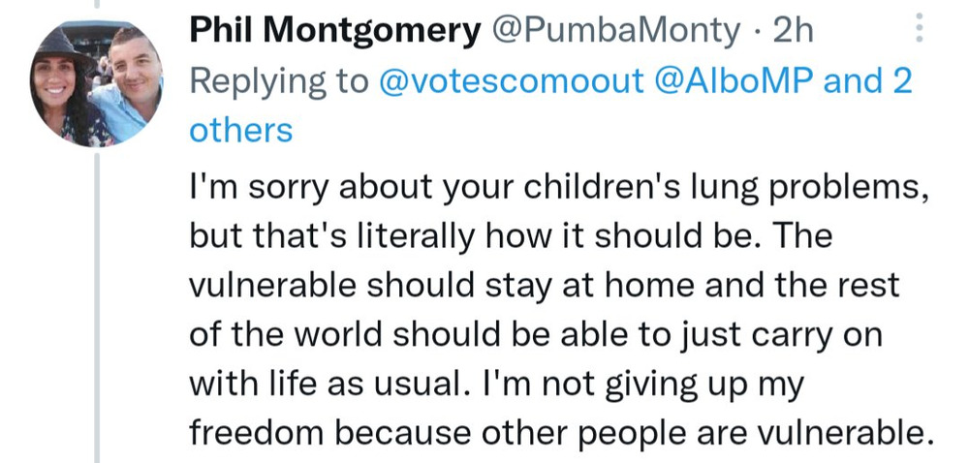Click the 'Replying to' label
This screenshot has height=463, width=969.
point(279,82)
